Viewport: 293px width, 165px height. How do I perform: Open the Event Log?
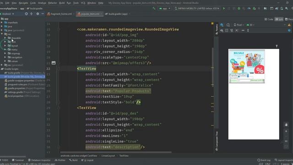264,160
